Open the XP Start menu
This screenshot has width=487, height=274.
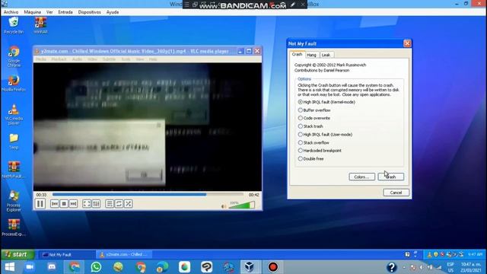pos(18,254)
